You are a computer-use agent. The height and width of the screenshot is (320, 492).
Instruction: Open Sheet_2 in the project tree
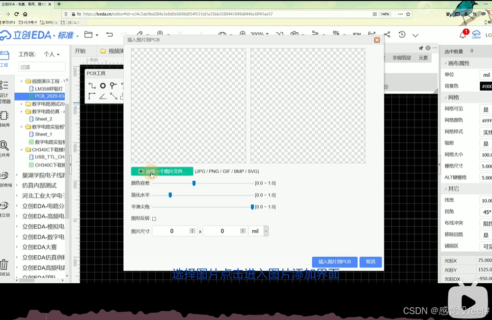pos(40,119)
